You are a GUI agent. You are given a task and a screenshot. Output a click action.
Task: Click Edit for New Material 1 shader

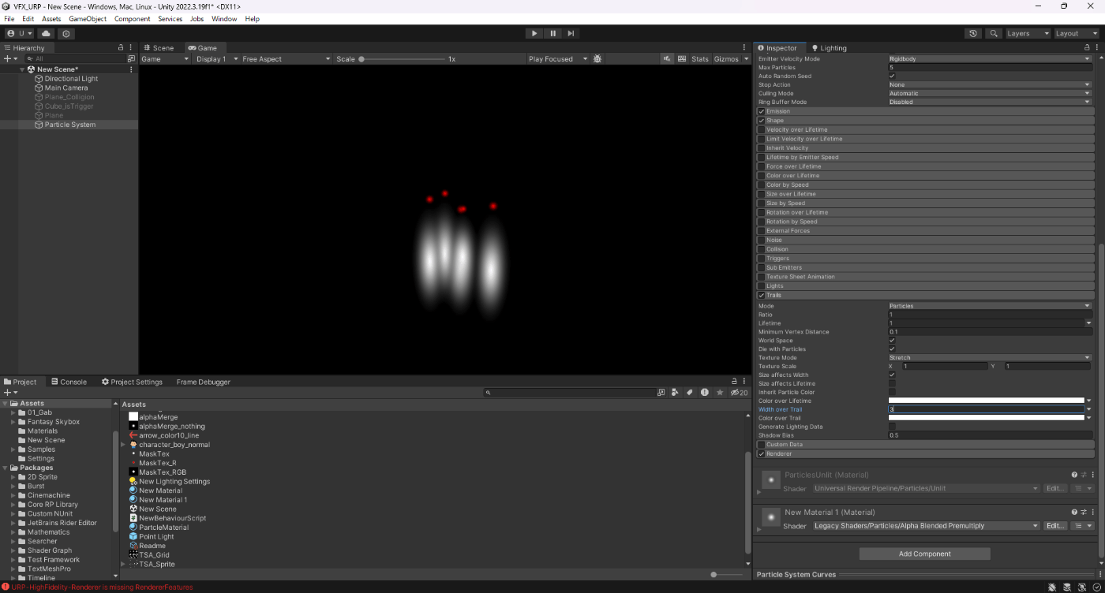click(x=1054, y=526)
